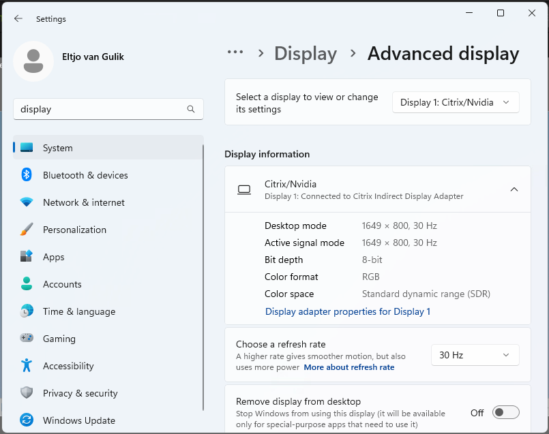Select System in the sidebar
This screenshot has width=549, height=434.
(58, 148)
